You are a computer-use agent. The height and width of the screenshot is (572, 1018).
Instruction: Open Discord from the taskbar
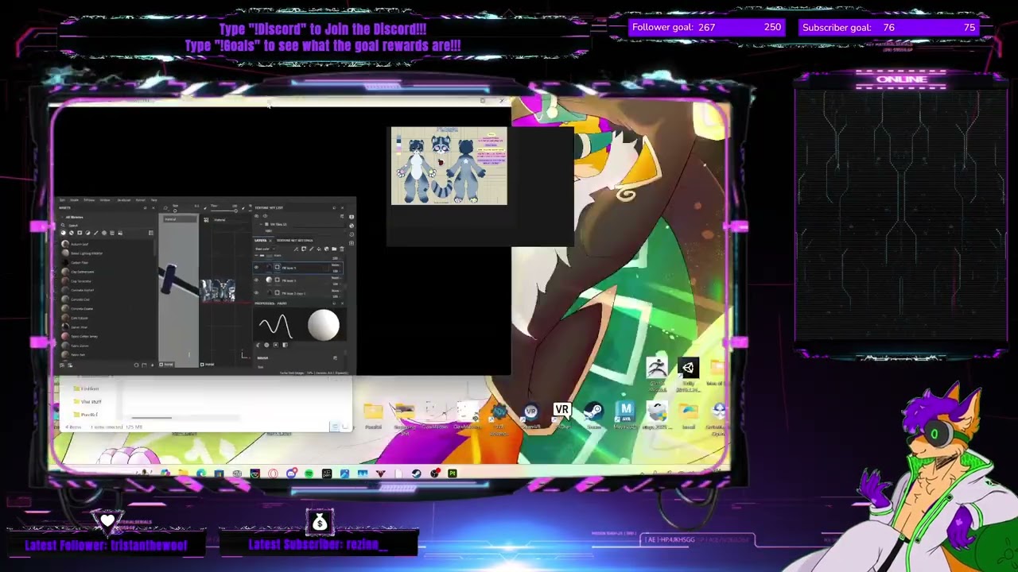tap(291, 473)
